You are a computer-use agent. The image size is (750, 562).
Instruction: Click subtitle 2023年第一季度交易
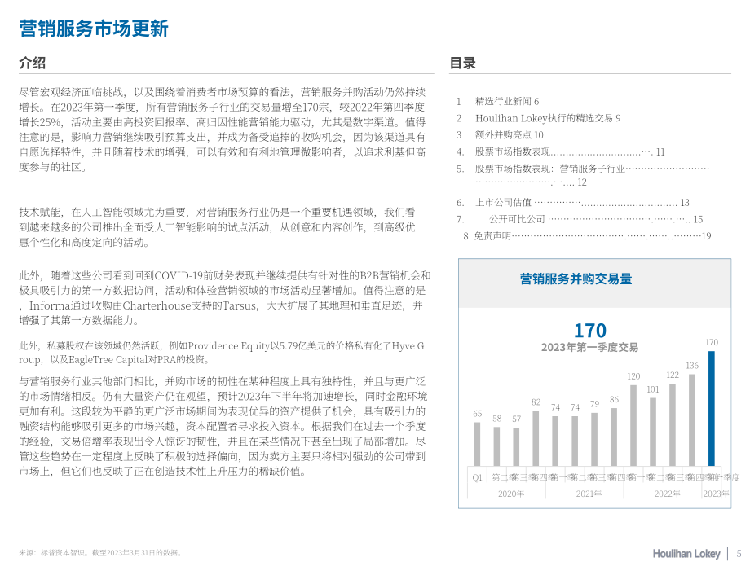[x=589, y=348]
